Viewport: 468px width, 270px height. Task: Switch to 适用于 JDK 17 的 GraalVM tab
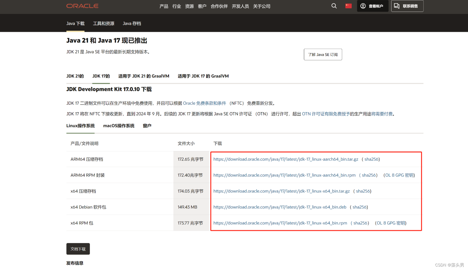tap(203, 76)
